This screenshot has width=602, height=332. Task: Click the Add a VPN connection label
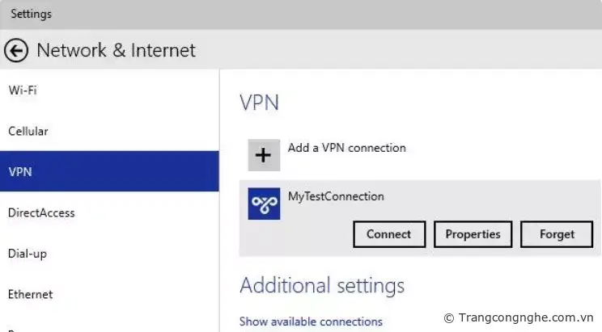(347, 148)
